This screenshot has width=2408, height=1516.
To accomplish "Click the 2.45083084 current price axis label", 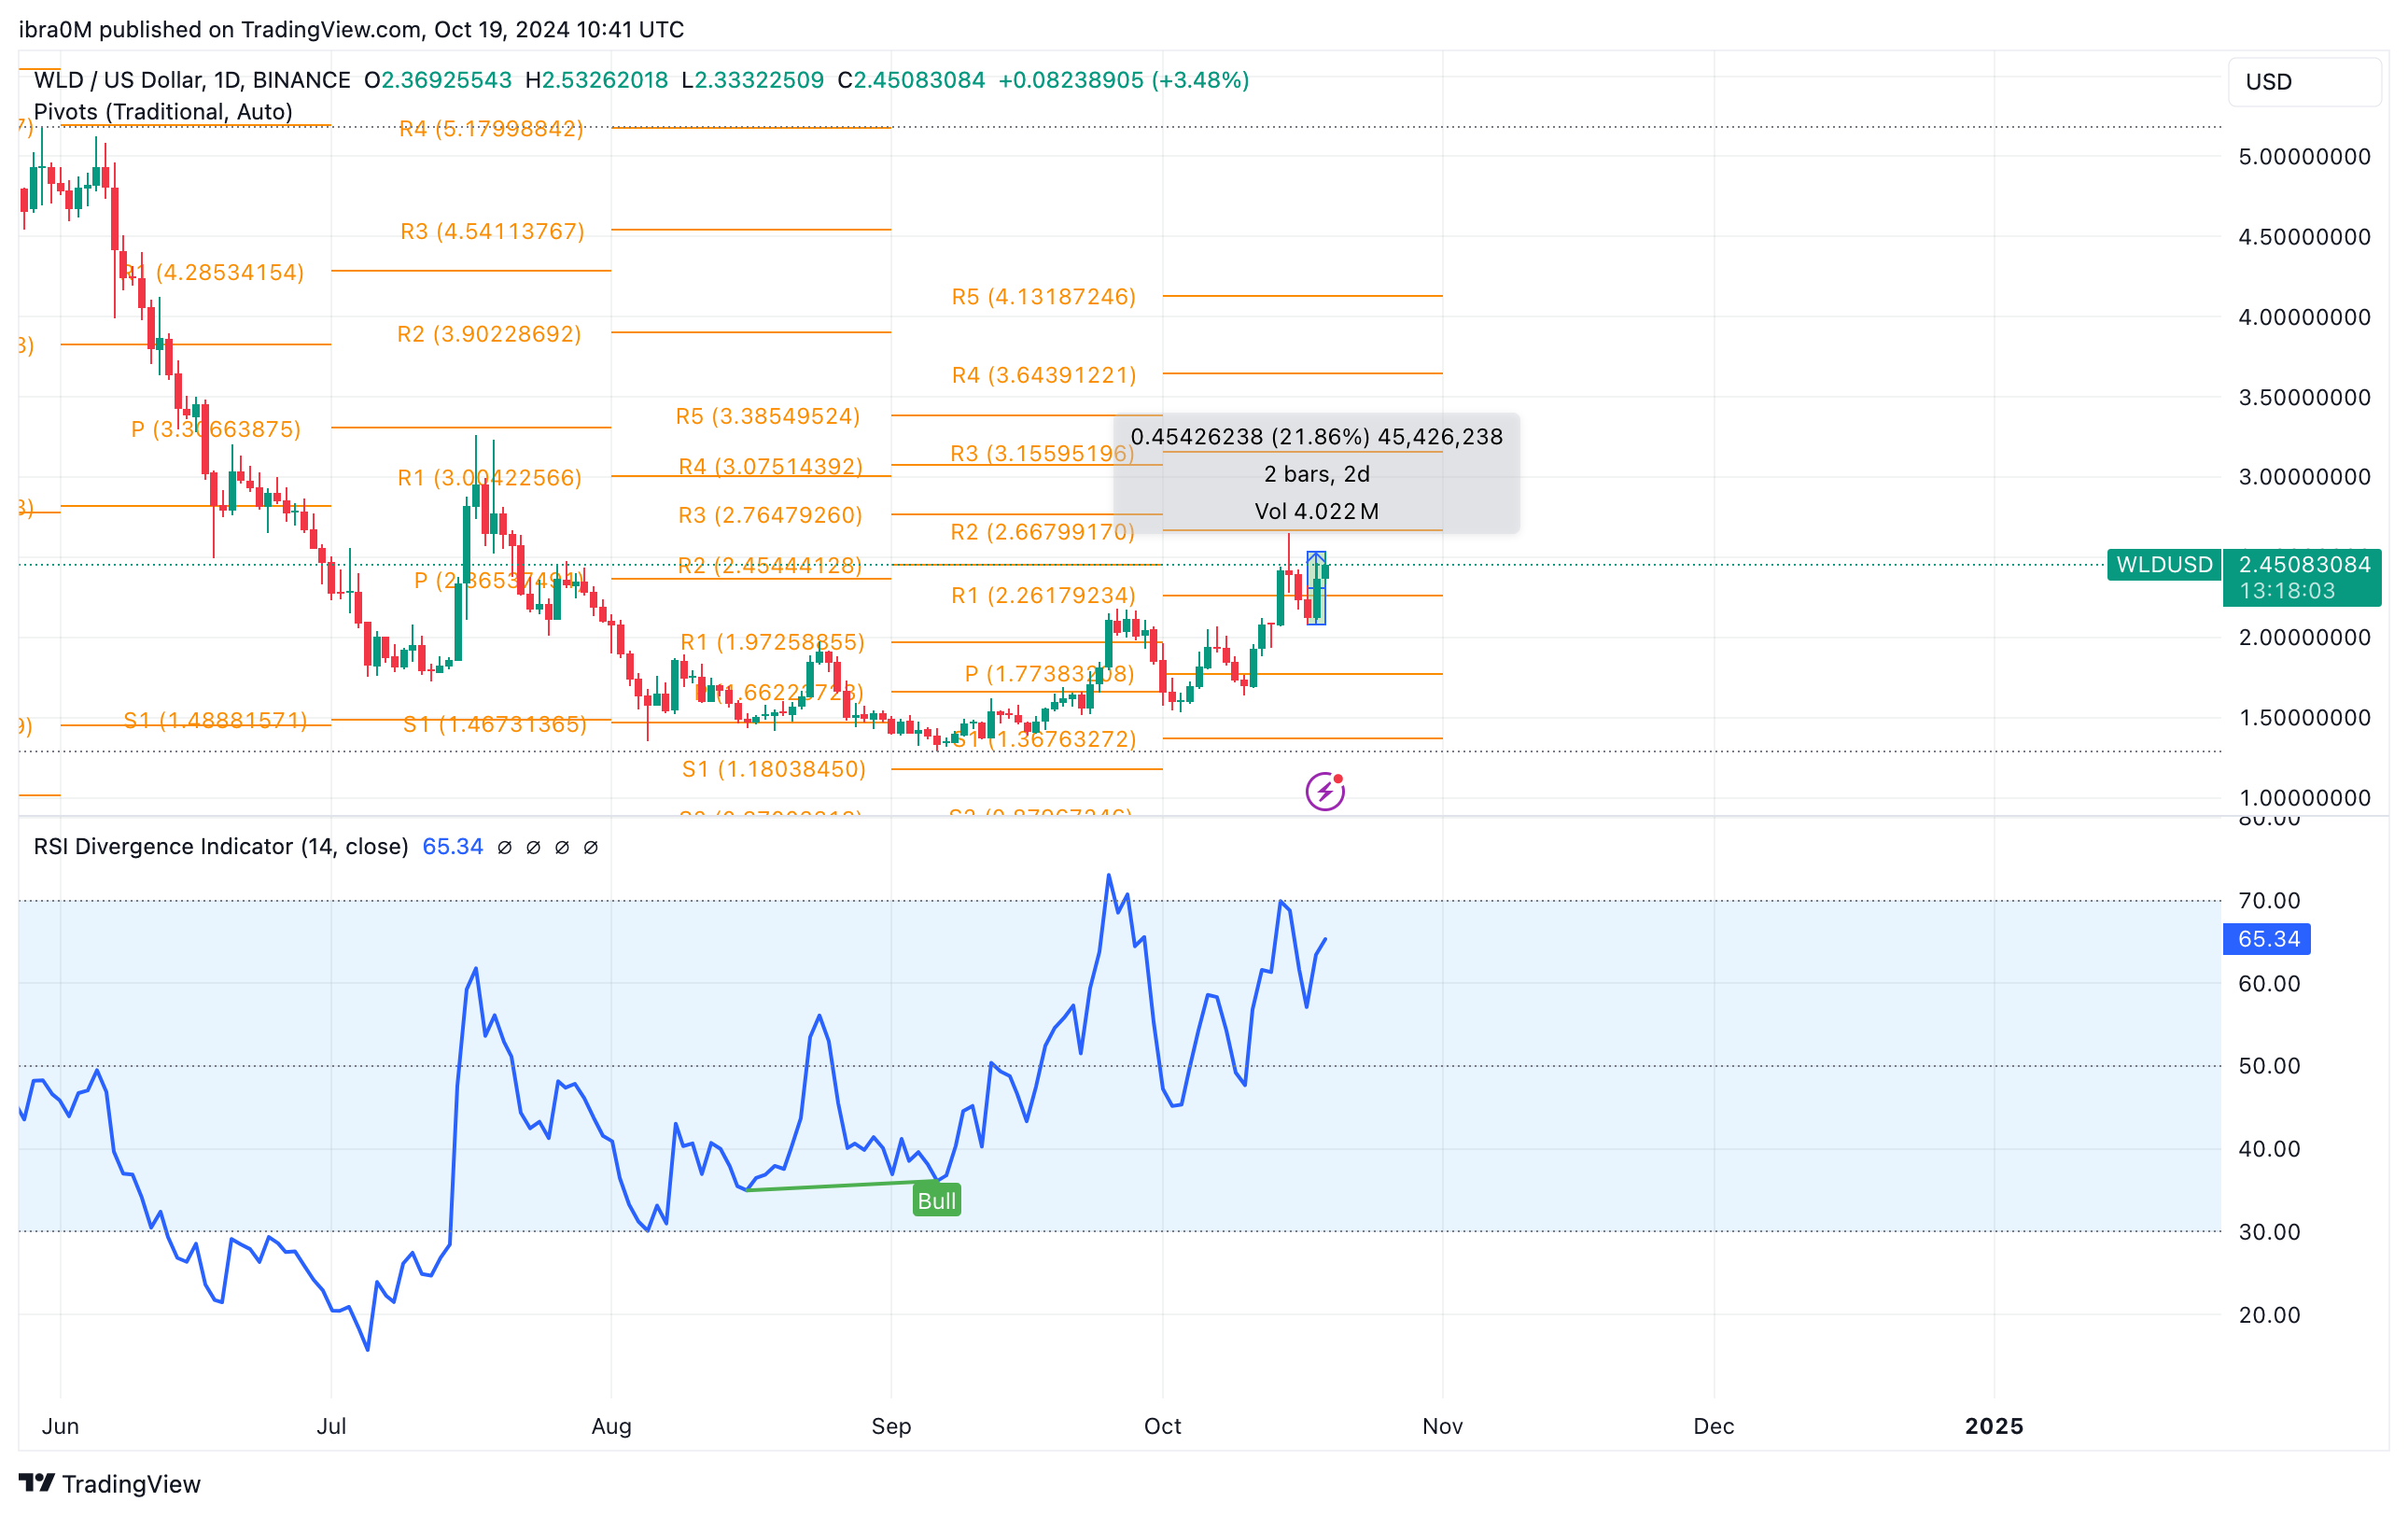I will pos(2304,564).
